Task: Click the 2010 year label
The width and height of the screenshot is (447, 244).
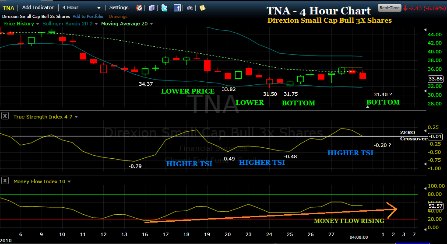Action: tap(6, 241)
